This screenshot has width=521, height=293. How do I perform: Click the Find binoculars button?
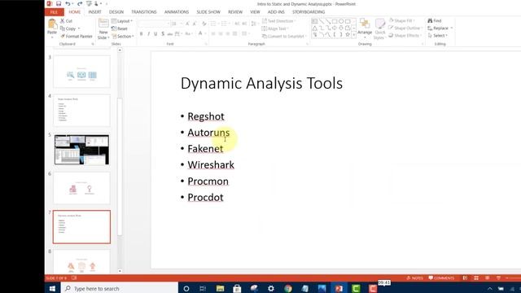tap(435, 20)
